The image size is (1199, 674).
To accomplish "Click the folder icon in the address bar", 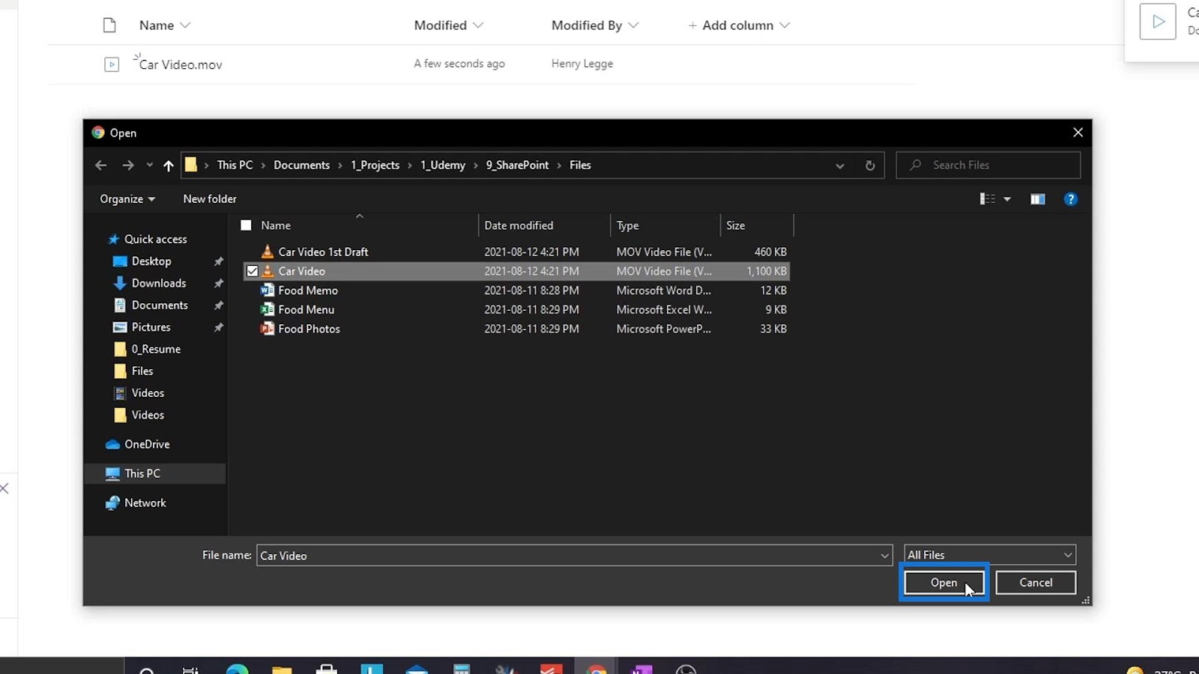I will tap(191, 166).
